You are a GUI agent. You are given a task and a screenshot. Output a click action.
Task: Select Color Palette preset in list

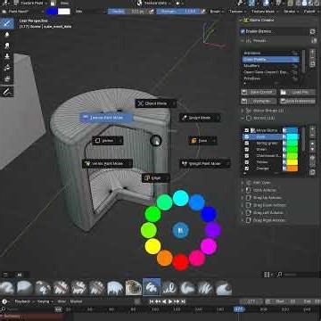pyautogui.click(x=270, y=59)
